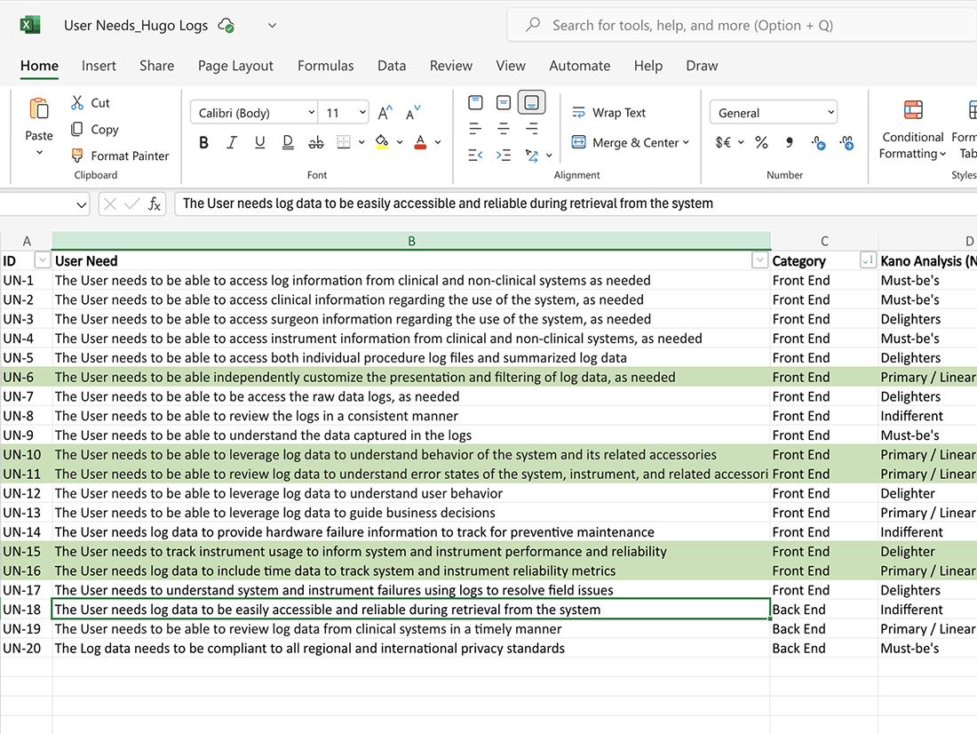Increase font size with the larger A icon
This screenshot has width=977, height=734.
tap(385, 113)
